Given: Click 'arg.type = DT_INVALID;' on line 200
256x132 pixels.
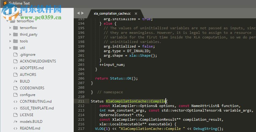Looking at the screenshot, I should pyautogui.click(x=127, y=51).
